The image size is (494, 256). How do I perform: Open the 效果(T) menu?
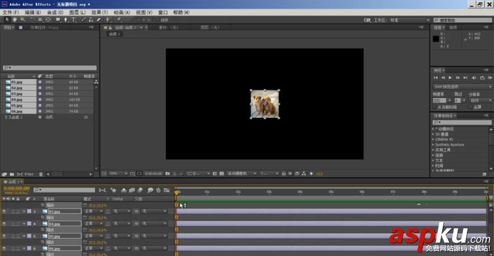(x=99, y=12)
